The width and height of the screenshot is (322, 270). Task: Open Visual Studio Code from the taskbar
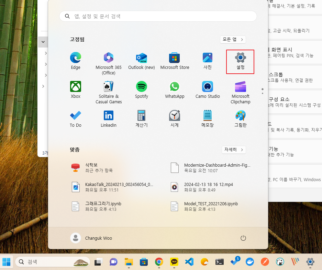(x=189, y=262)
